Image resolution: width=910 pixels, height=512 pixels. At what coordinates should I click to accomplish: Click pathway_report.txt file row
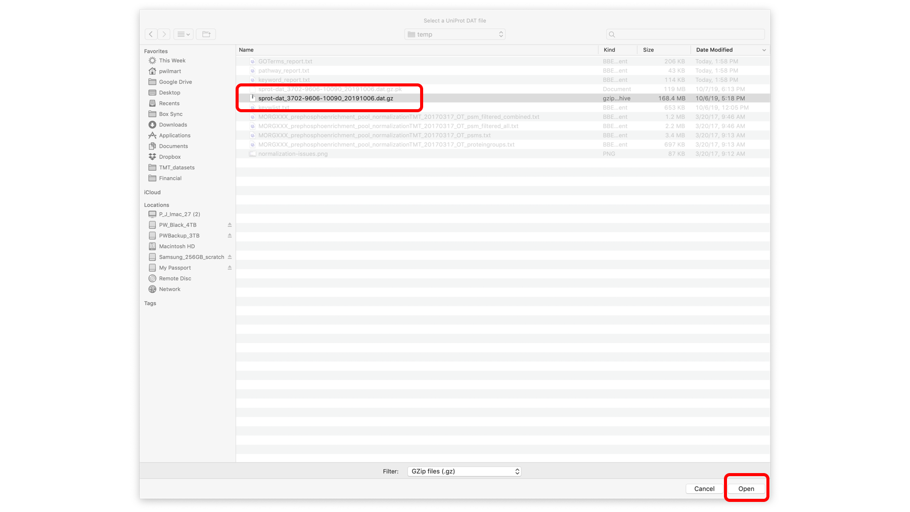(503, 71)
